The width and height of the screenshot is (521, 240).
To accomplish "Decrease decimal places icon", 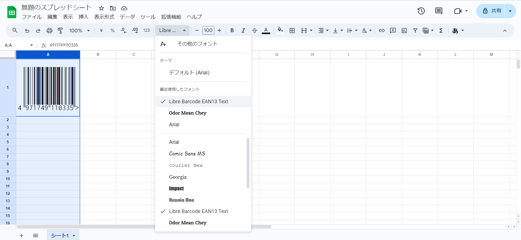I will click(124, 30).
